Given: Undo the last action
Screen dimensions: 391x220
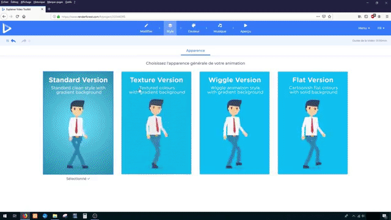Looking at the screenshot, I should (13, 41).
